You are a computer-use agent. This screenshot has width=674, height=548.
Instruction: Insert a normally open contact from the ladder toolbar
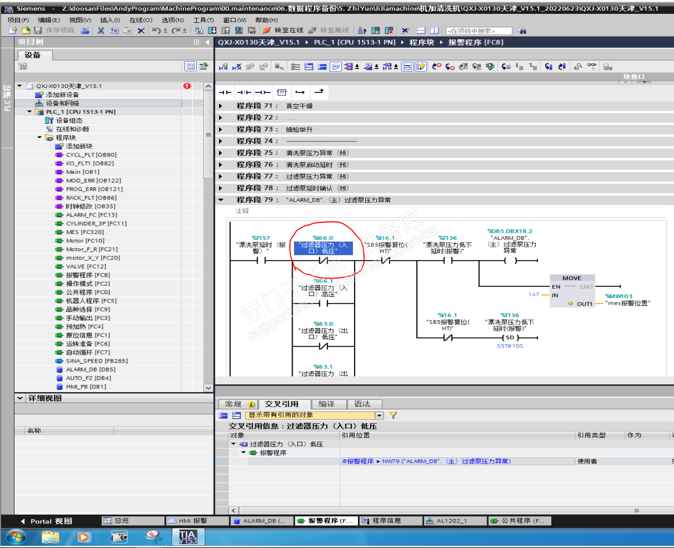click(x=225, y=92)
